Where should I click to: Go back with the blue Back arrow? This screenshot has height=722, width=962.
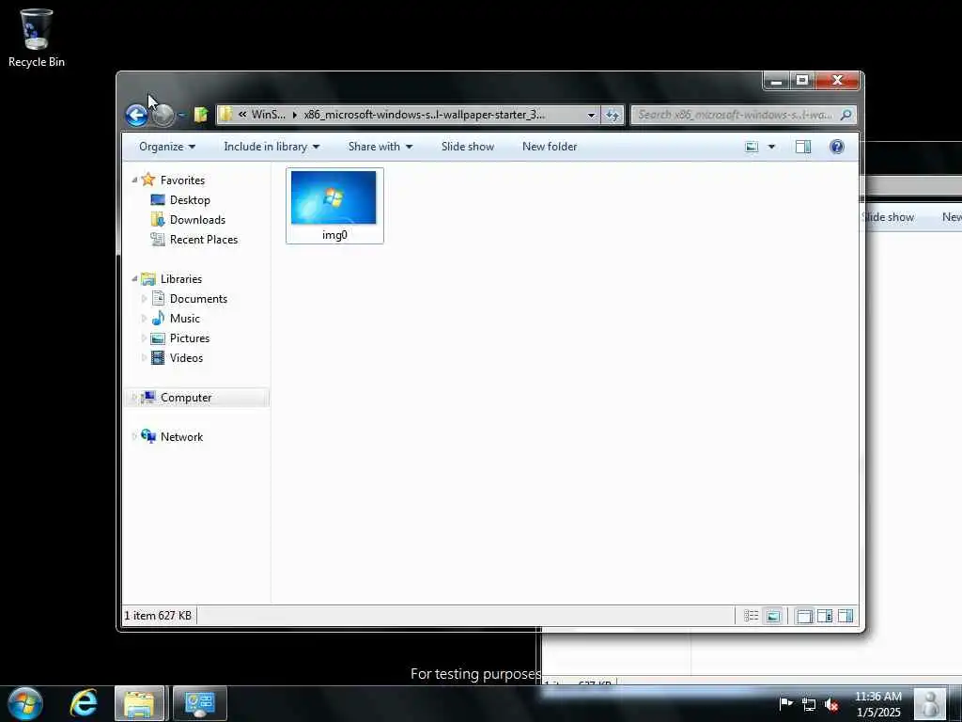click(x=136, y=115)
